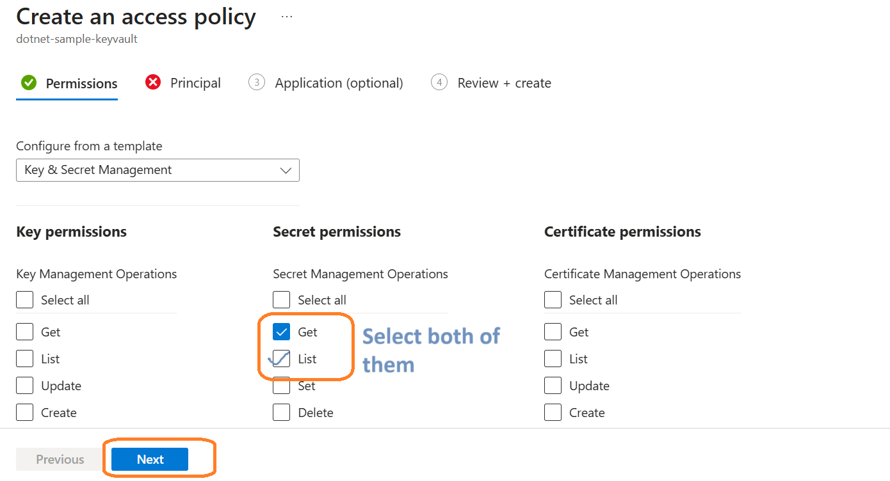The width and height of the screenshot is (890, 481).
Task: Check the Update key permission checkbox
Action: [x=25, y=386]
